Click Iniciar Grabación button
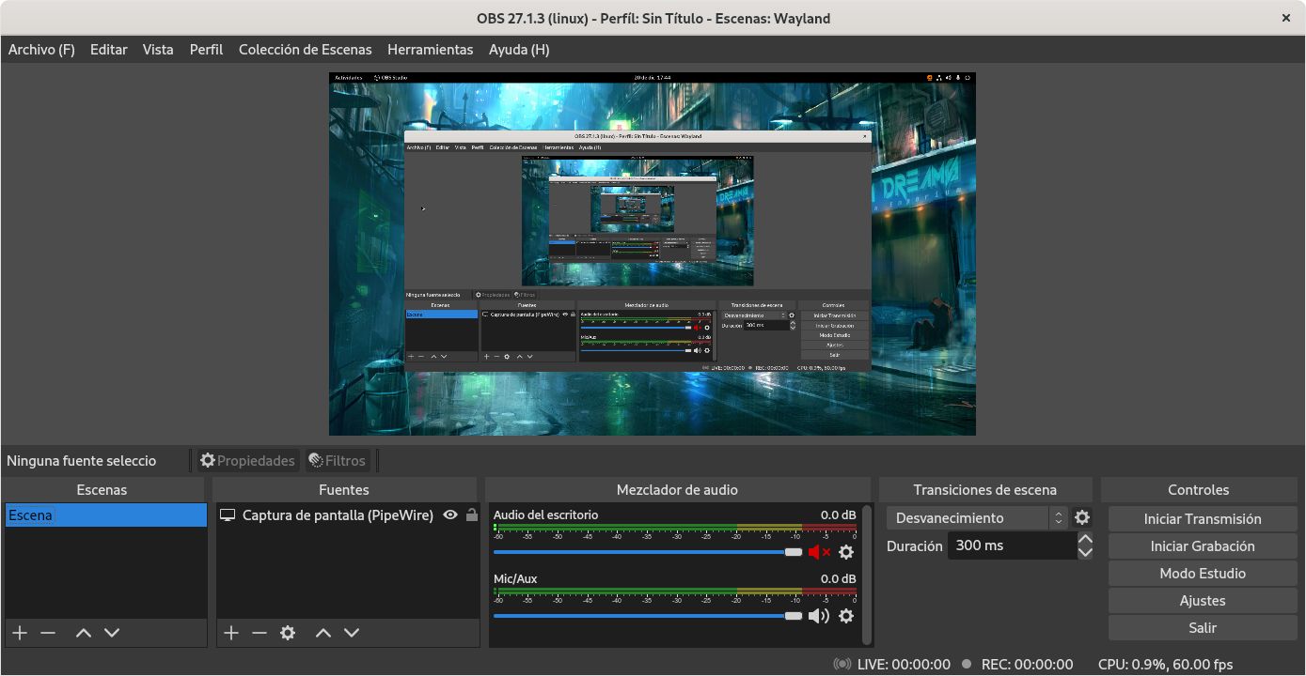This screenshot has width=1306, height=676. (1203, 545)
